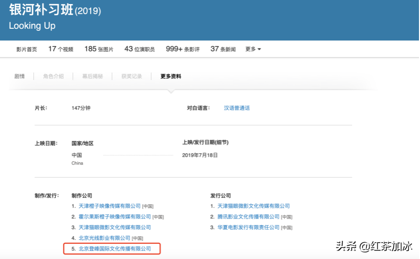Click the 中国 country entry
The width and height of the screenshot is (420, 259).
[76, 155]
